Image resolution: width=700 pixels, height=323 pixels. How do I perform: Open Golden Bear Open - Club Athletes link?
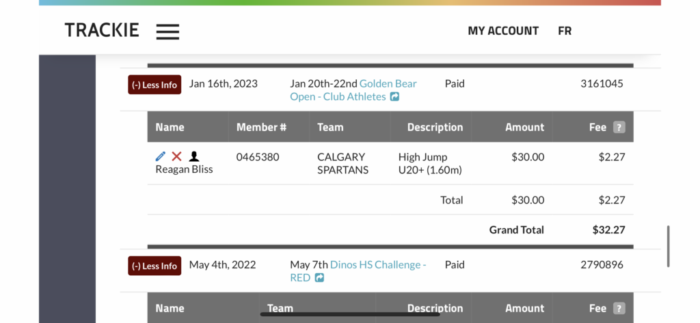tap(353, 90)
